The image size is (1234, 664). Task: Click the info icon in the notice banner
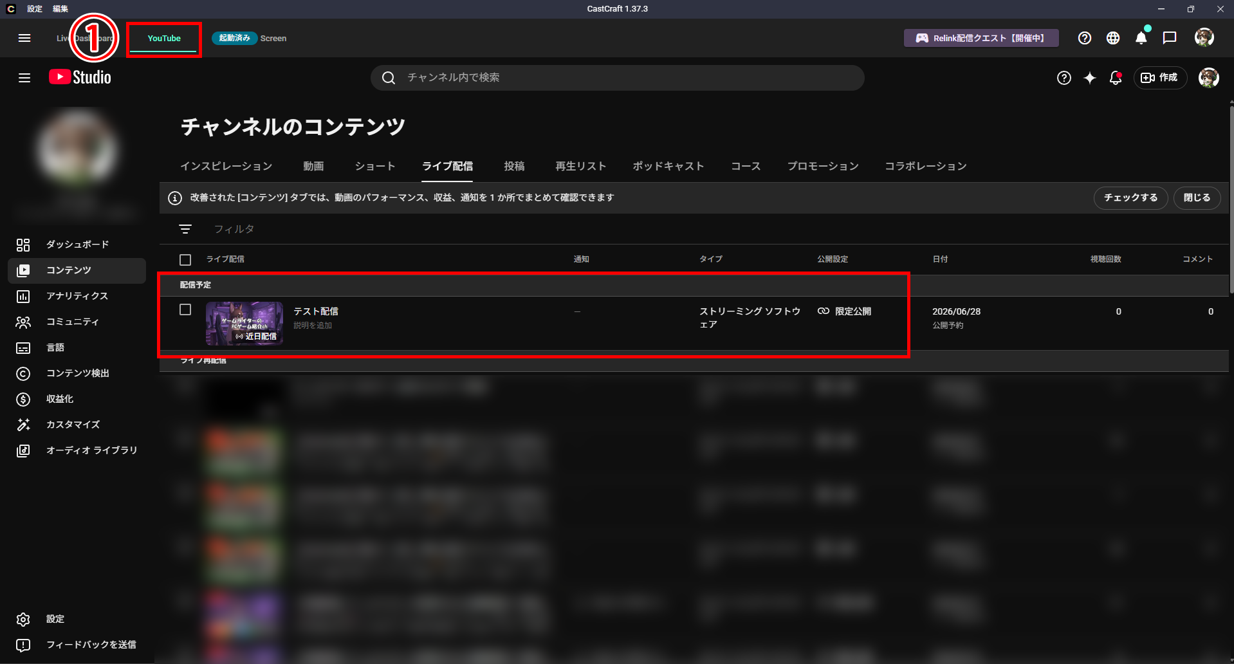coord(175,198)
